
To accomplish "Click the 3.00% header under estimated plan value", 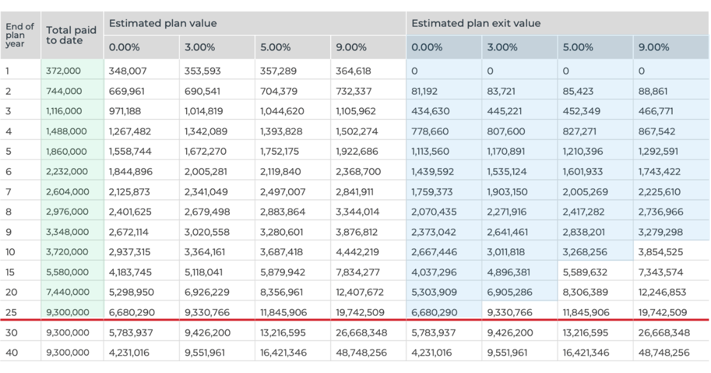I will click(200, 47).
